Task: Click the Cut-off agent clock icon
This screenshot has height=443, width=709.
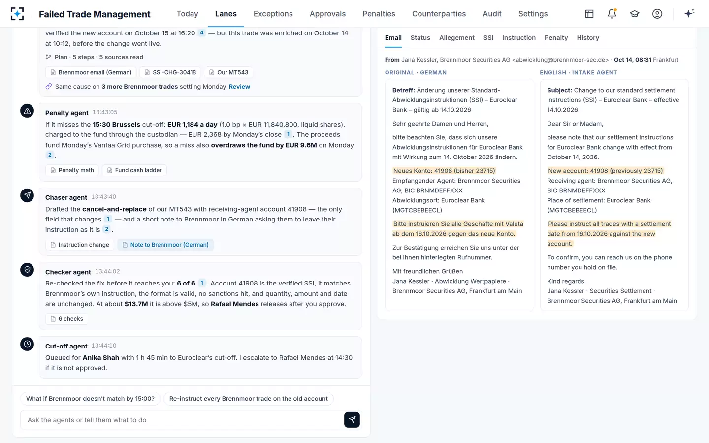Action: pyautogui.click(x=27, y=344)
